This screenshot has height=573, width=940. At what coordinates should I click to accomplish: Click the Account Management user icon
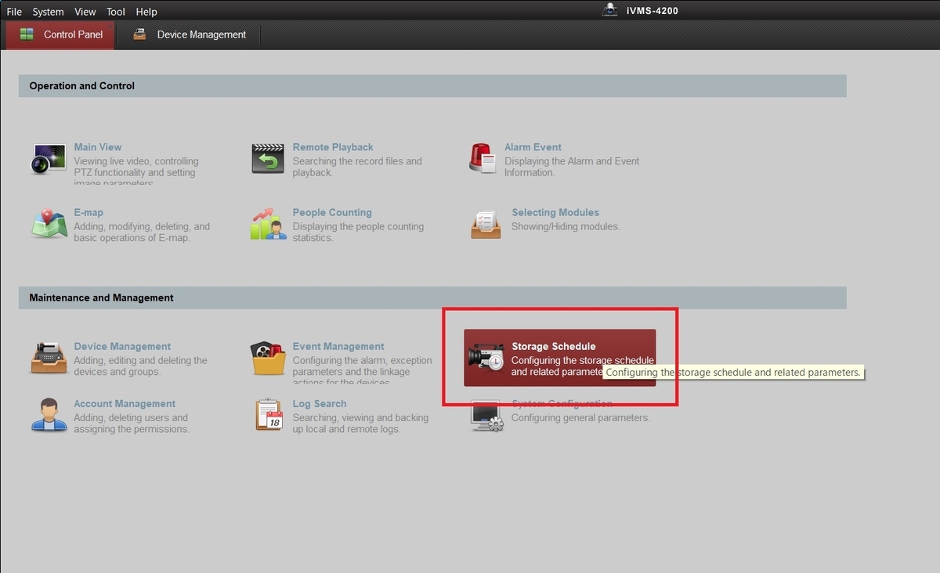point(49,415)
